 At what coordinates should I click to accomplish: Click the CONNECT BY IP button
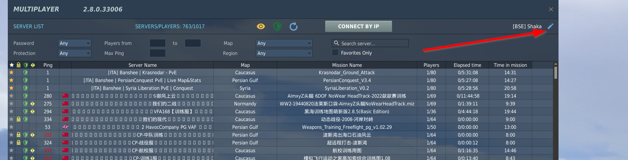pos(359,26)
